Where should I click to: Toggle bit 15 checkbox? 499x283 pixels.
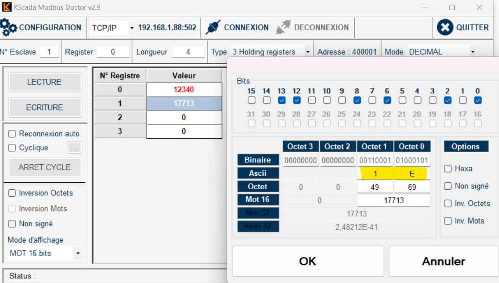coord(252,101)
